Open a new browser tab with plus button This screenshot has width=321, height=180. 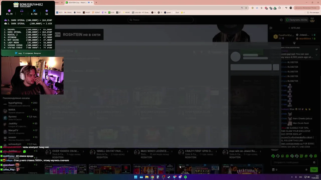[x=96, y=2]
